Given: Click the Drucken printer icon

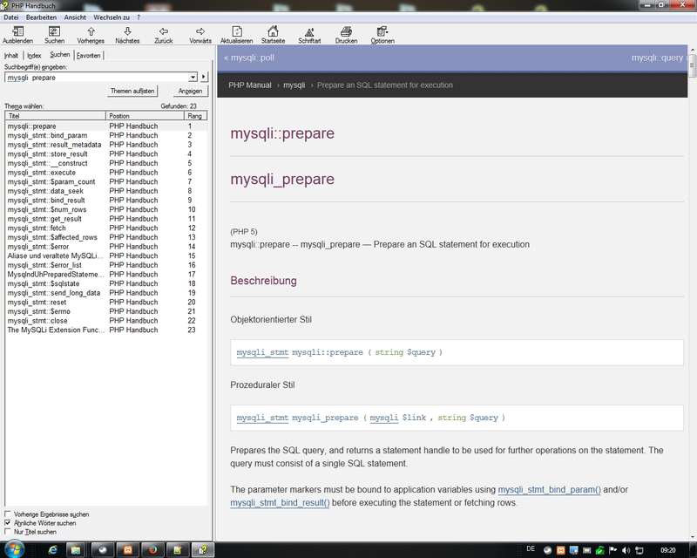Looking at the screenshot, I should click(x=346, y=31).
